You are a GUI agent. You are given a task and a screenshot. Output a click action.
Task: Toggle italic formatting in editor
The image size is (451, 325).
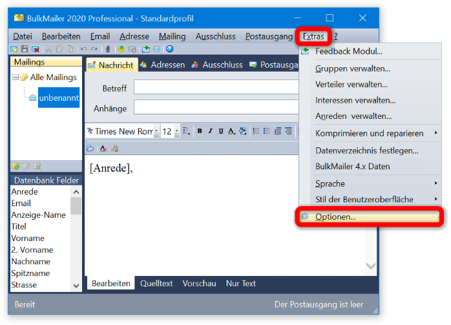coord(210,131)
